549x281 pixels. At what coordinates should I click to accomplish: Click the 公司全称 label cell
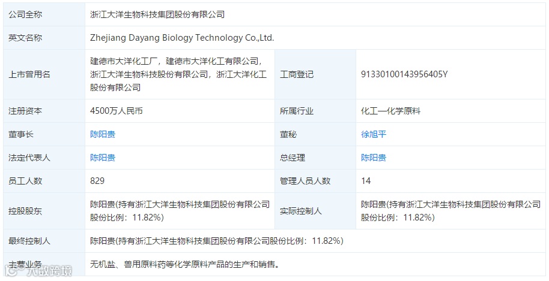[x=44, y=14]
